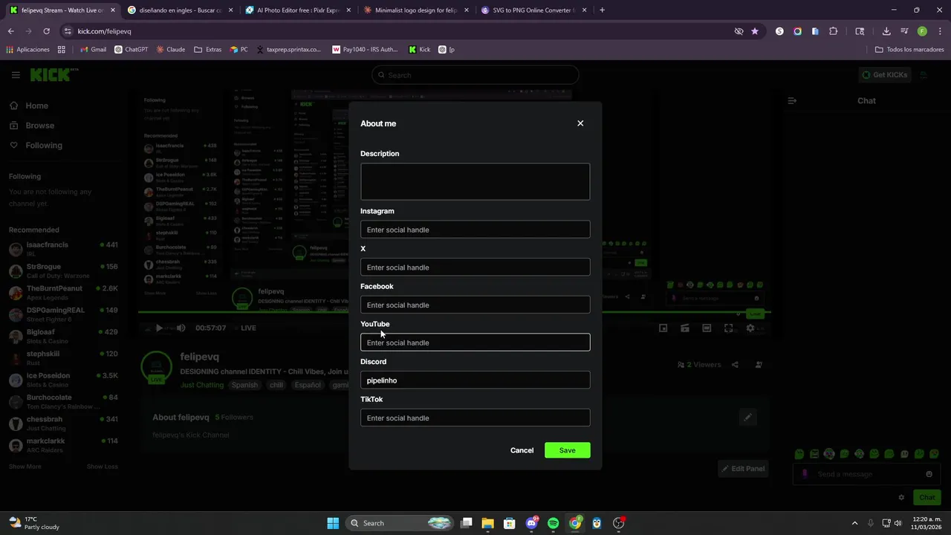The image size is (951, 535).
Task: Click the Spanish tag
Action: 244,385
